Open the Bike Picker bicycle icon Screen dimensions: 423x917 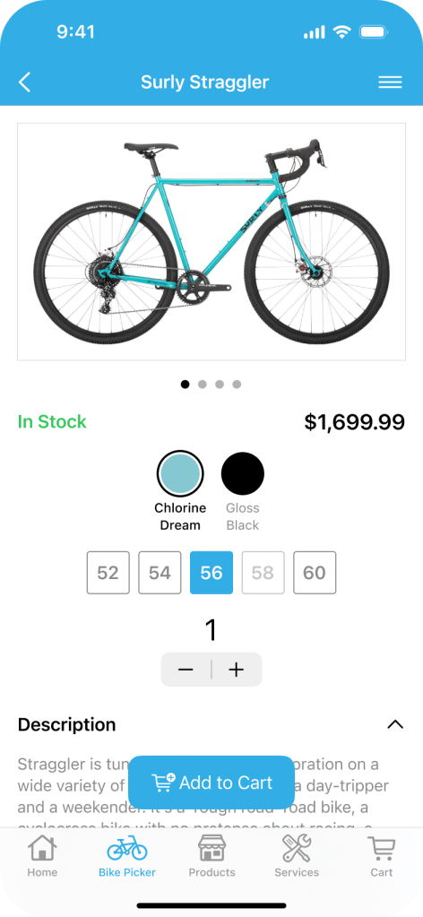coord(127,847)
